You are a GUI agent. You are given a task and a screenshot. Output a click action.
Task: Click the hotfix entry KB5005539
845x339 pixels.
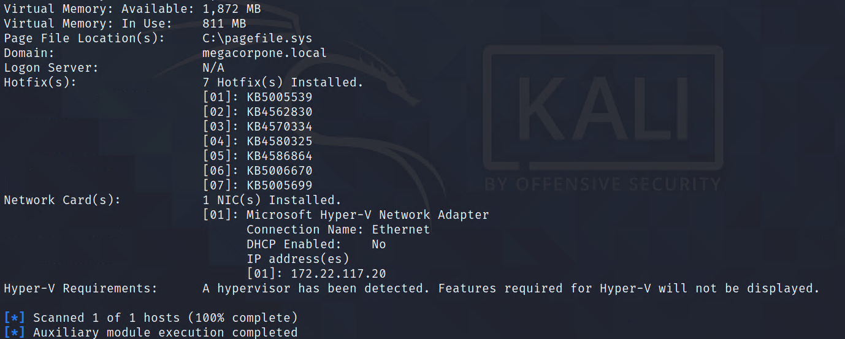coord(279,97)
